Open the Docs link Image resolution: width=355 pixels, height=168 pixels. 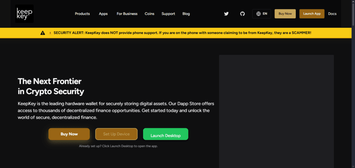point(332,14)
